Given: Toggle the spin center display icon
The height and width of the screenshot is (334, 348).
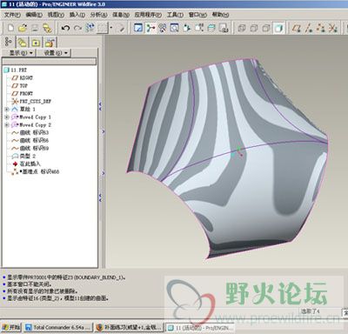Looking at the screenshot, I should coord(151,28).
